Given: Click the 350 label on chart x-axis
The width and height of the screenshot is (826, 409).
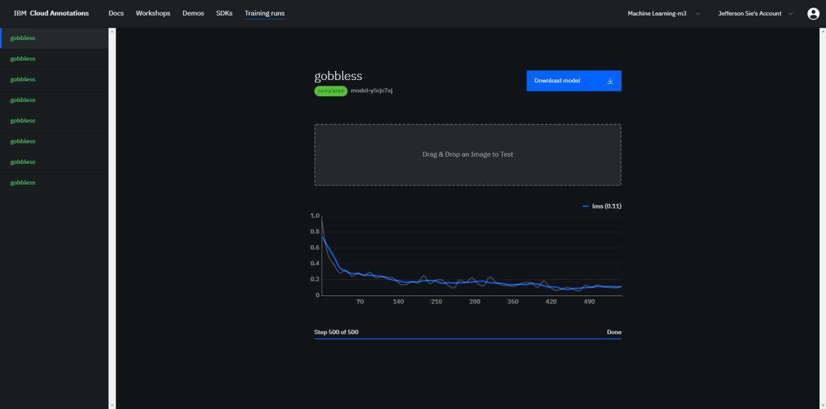Looking at the screenshot, I should coord(513,302).
